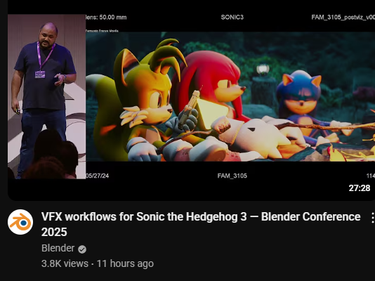375x281 pixels.
Task: Click the Blender channel avatar icon
Action: coord(20,222)
